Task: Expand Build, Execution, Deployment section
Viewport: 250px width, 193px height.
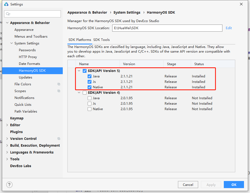Action: (7, 145)
